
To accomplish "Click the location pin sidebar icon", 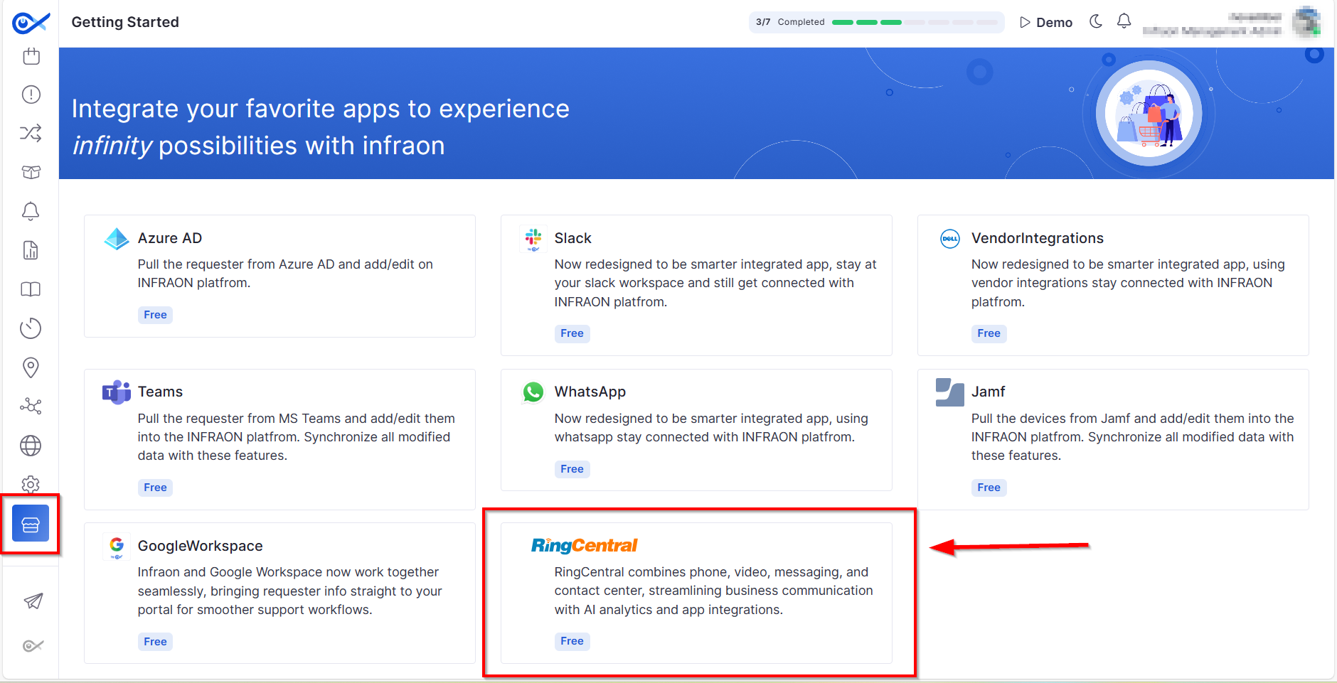I will 31,367.
